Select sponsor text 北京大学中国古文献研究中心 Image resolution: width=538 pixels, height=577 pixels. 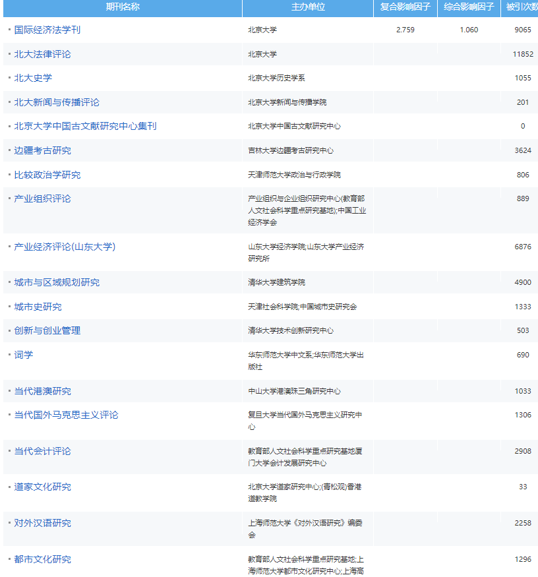tap(295, 126)
